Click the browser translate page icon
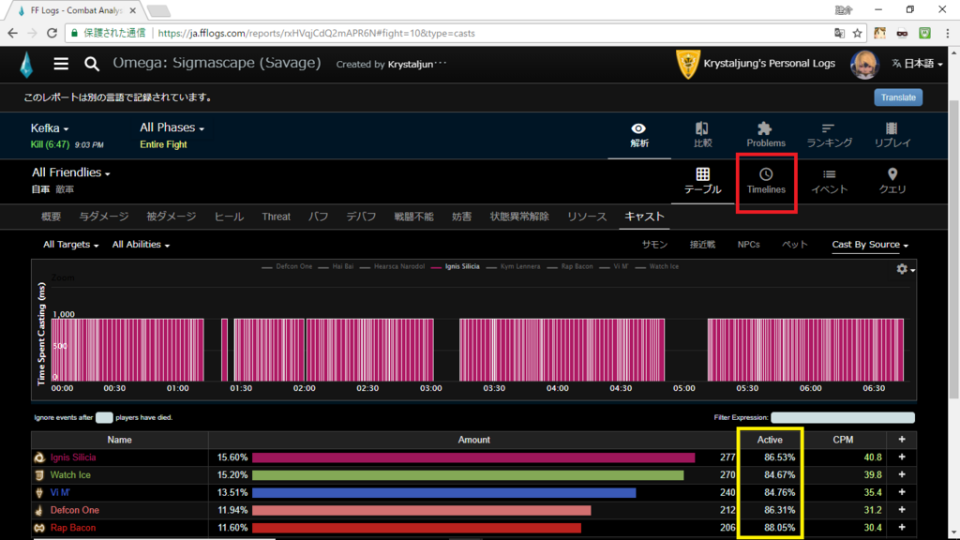This screenshot has height=540, width=960. (839, 33)
